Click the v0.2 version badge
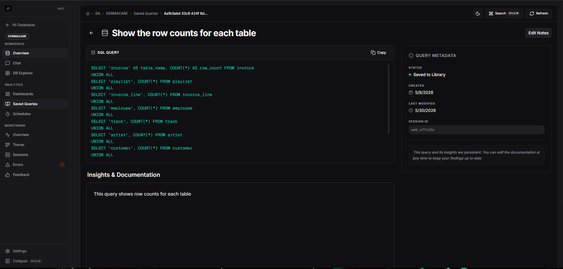Image resolution: width=563 pixels, height=269 pixels. (61, 9)
